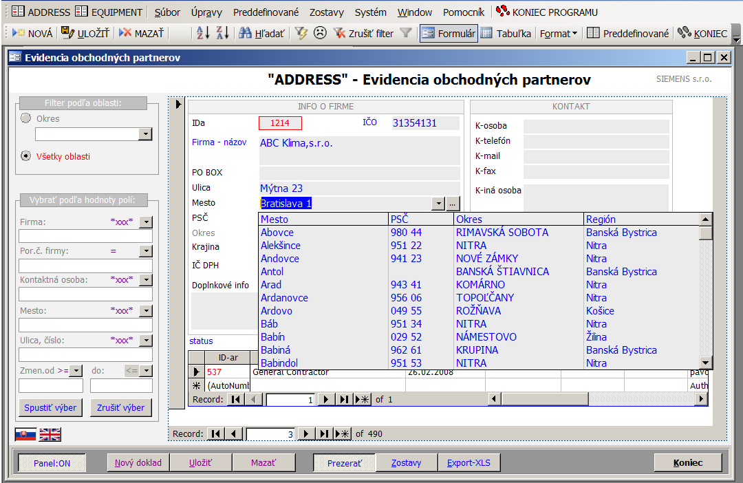Switch to Tabuľka view

(x=506, y=33)
